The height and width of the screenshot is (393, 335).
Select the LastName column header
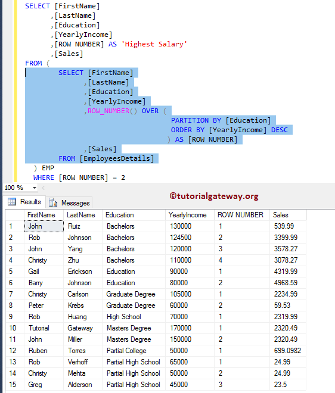pos(83,215)
